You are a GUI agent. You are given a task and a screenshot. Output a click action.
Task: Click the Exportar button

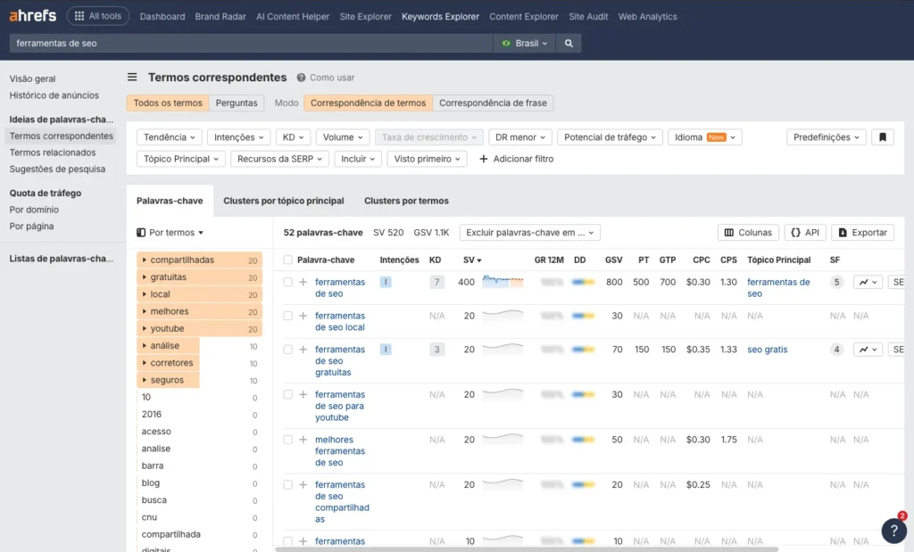[x=863, y=233]
